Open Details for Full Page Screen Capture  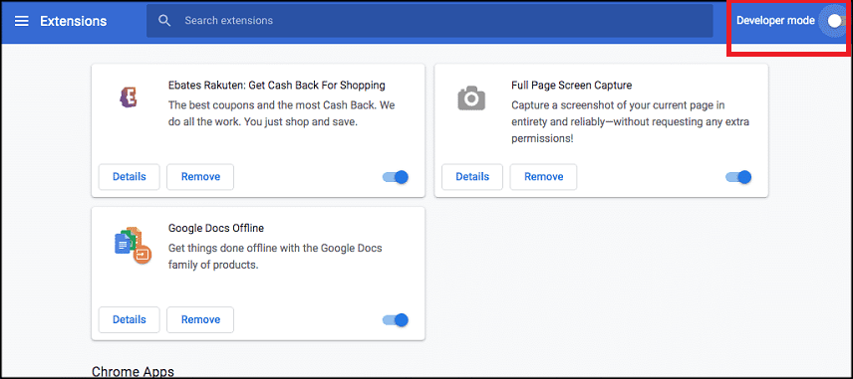pyautogui.click(x=472, y=177)
